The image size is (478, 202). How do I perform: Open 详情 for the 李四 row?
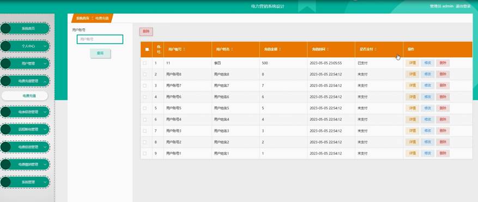[412, 63]
